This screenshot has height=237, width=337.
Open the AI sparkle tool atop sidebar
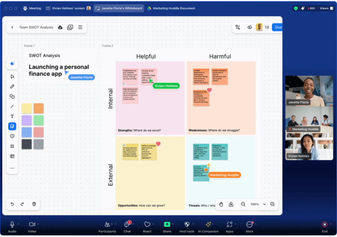point(12,64)
